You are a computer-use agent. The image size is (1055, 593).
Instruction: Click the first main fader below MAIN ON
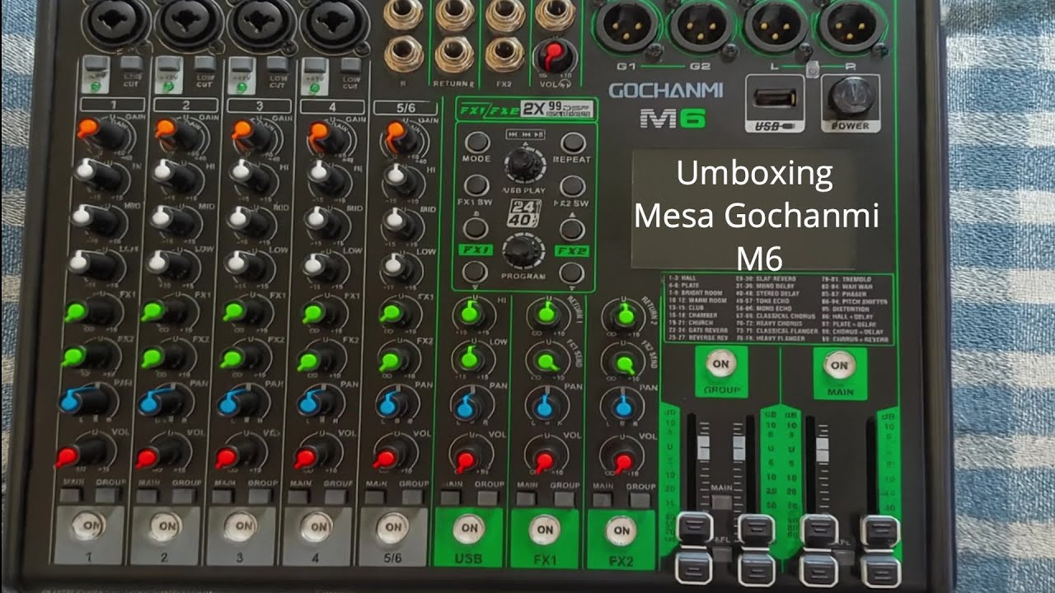[818, 549]
